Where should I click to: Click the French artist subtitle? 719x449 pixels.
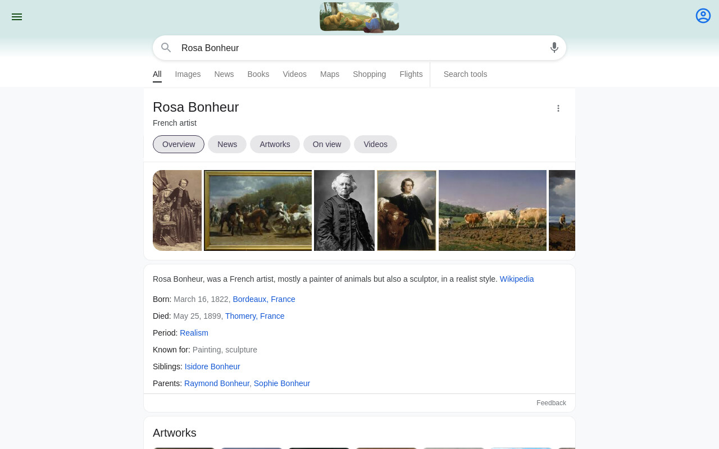click(x=175, y=123)
